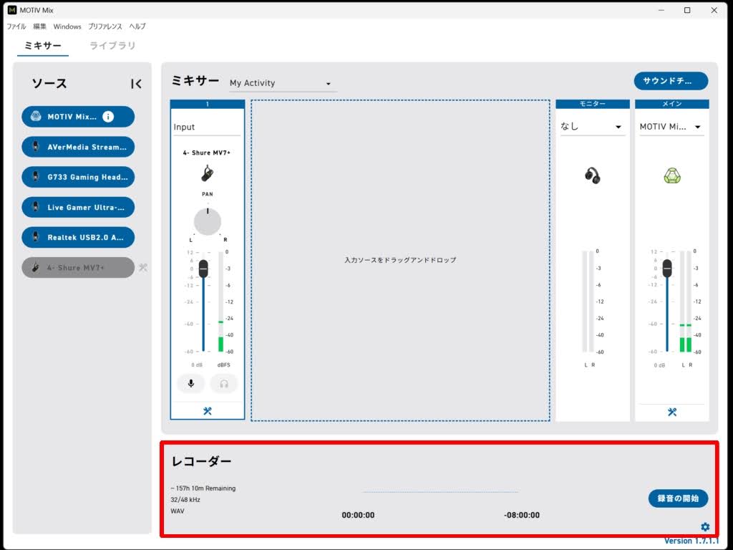Viewport: 733px width, 550px height.
Task: Open the プリファレンス menu
Action: (105, 26)
